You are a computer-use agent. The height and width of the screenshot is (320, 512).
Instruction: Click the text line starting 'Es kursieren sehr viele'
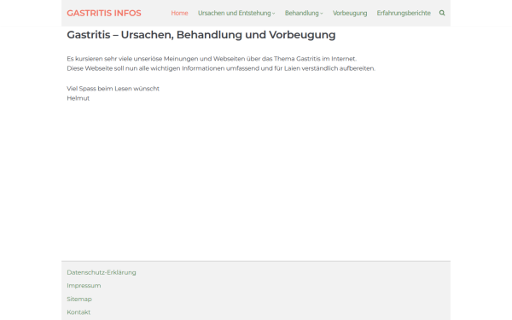212,59
